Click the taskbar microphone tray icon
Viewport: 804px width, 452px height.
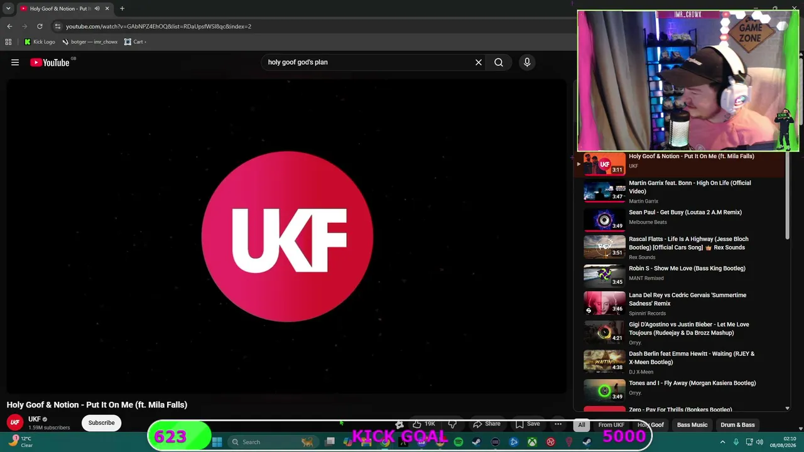click(736, 442)
